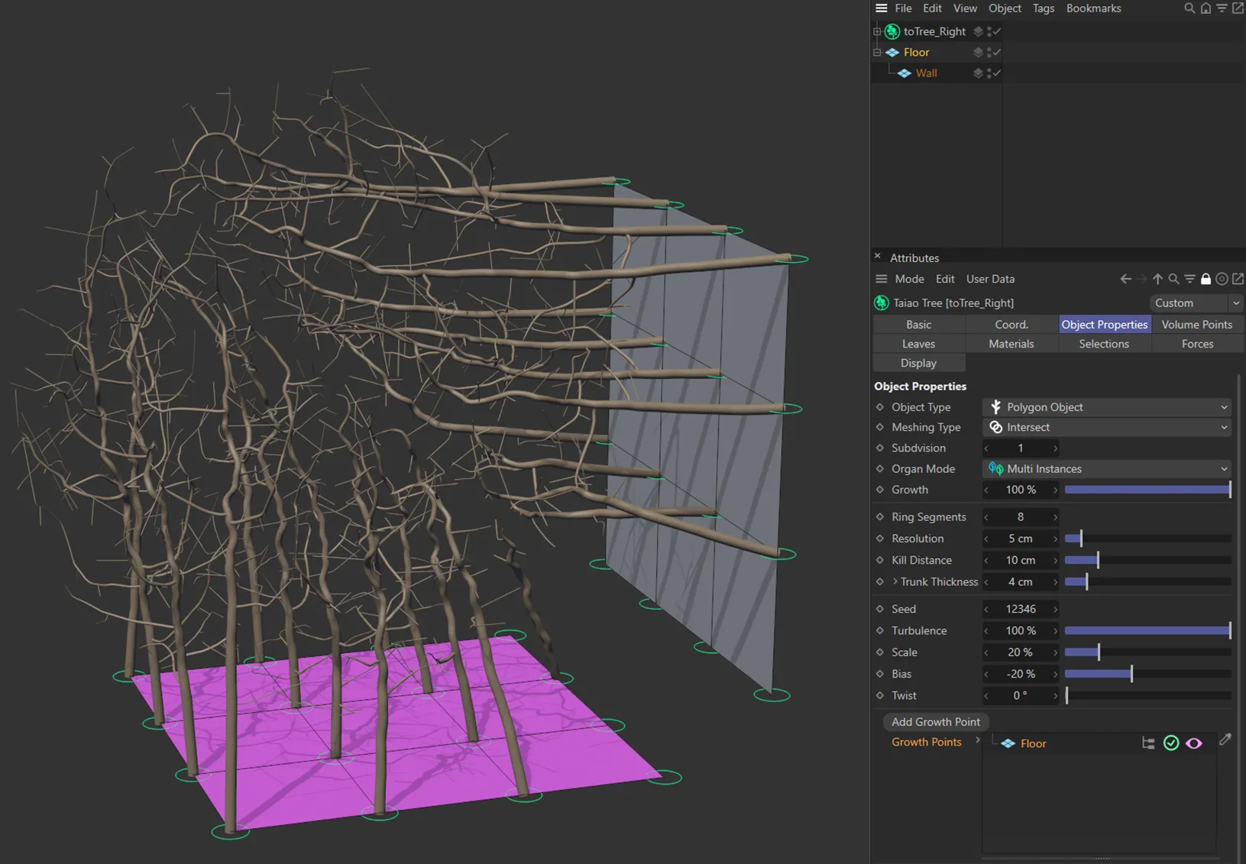This screenshot has width=1246, height=864.
Task: Toggle the enable checkmark for the Wall object
Action: pos(996,73)
